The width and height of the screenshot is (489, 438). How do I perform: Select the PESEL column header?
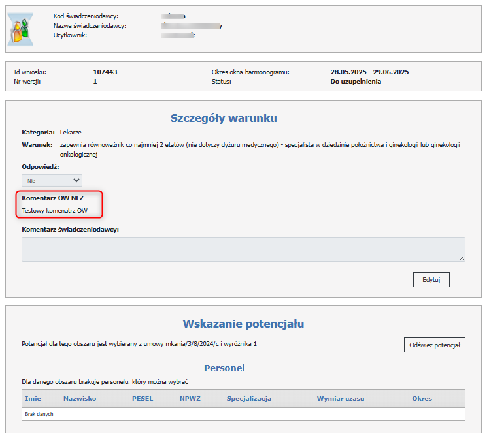tap(143, 398)
